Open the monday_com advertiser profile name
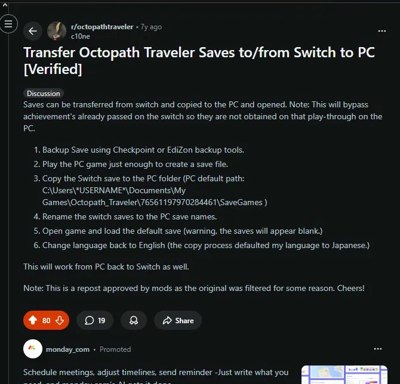Image resolution: width=400 pixels, height=384 pixels. pos(67,349)
